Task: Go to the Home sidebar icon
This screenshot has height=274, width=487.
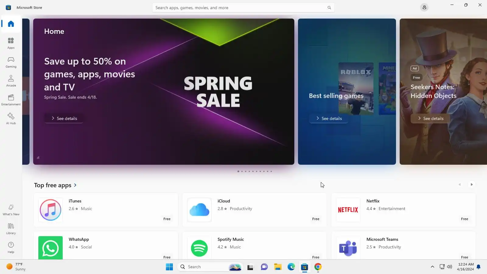Action: 11,24
